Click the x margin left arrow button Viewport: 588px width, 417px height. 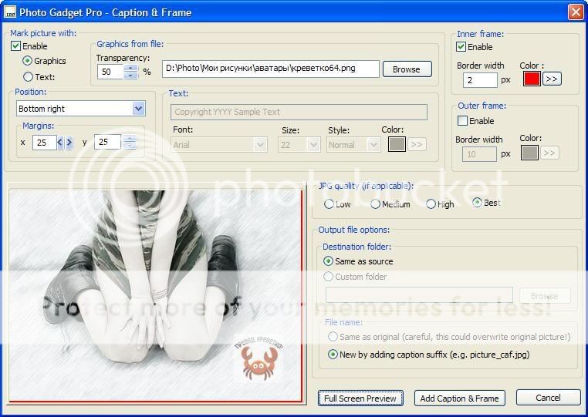click(61, 142)
